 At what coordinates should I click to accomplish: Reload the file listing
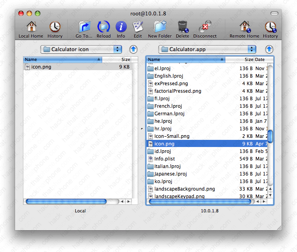pyautogui.click(x=104, y=27)
